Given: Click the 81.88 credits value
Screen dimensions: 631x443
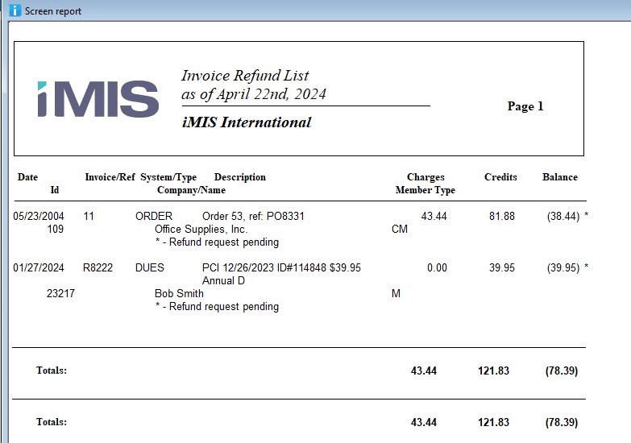Looking at the screenshot, I should pos(501,217).
